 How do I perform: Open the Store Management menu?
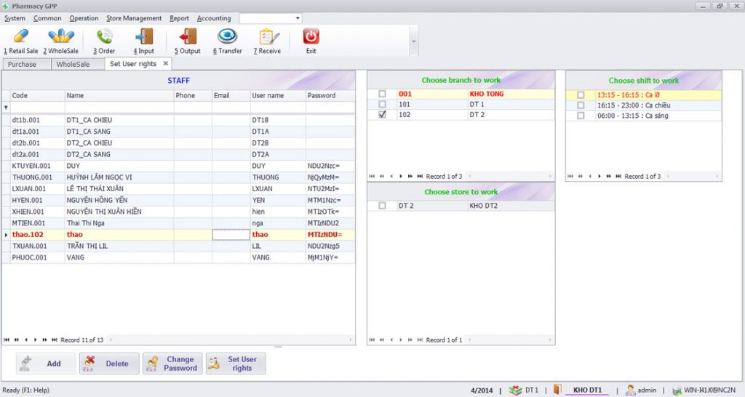[134, 18]
